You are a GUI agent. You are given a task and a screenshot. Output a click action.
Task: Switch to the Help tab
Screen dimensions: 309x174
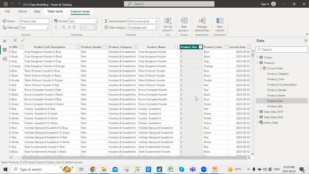click(37, 12)
